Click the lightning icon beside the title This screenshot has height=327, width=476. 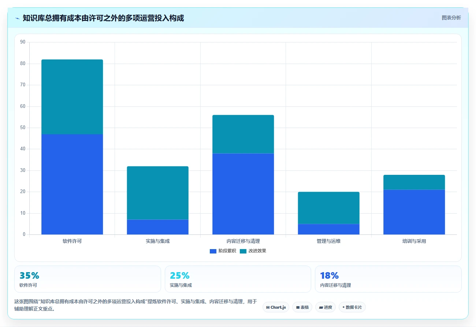click(17, 18)
